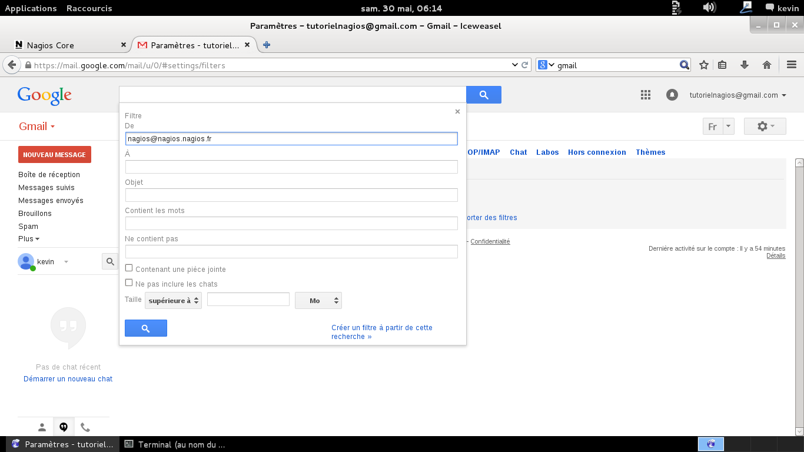Screen dimensions: 804x452
Task: Click the bookmark star icon
Action: pos(703,65)
